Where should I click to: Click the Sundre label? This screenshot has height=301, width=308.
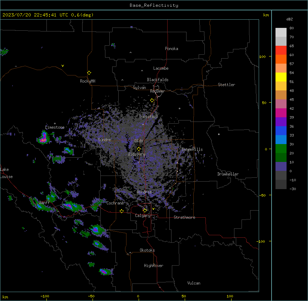104,140
